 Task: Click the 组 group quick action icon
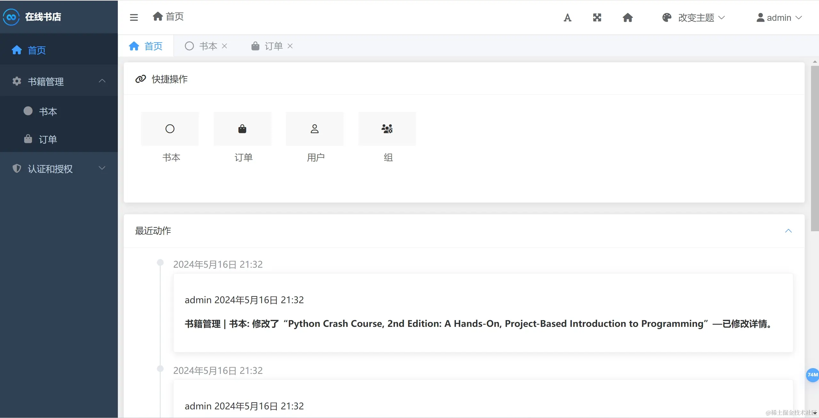tap(387, 129)
